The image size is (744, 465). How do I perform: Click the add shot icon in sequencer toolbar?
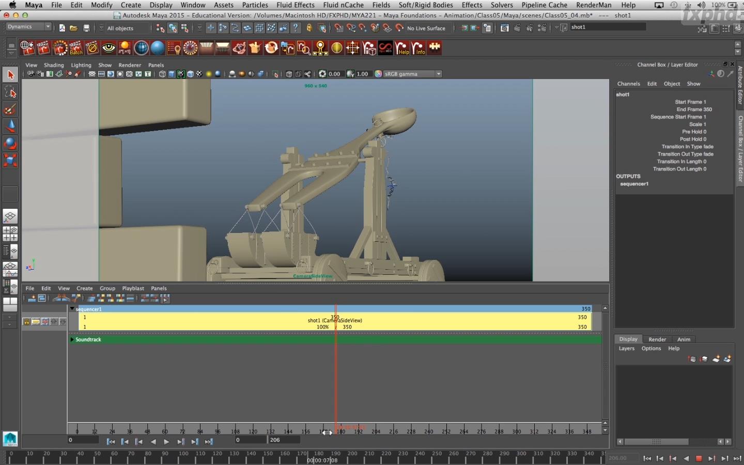32,299
